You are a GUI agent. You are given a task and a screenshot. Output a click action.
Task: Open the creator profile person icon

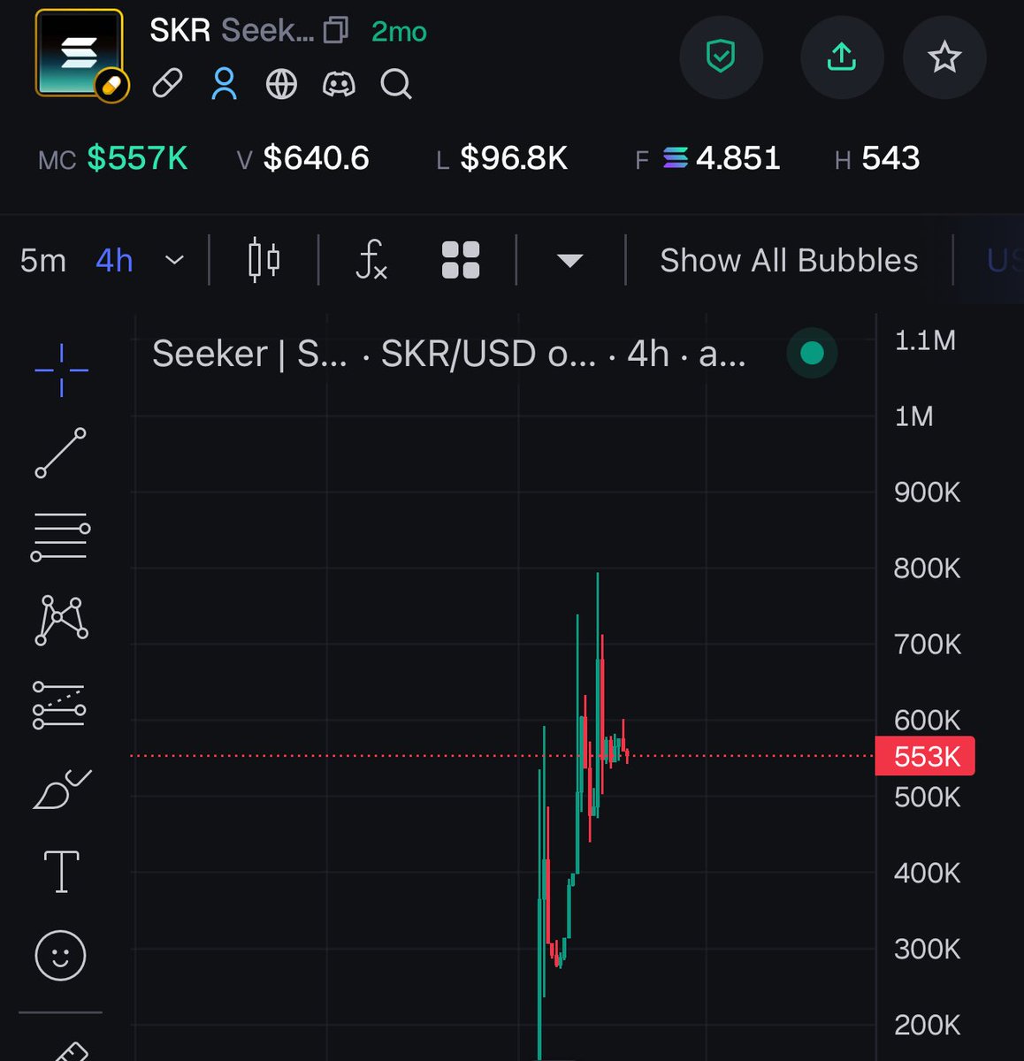pos(224,84)
